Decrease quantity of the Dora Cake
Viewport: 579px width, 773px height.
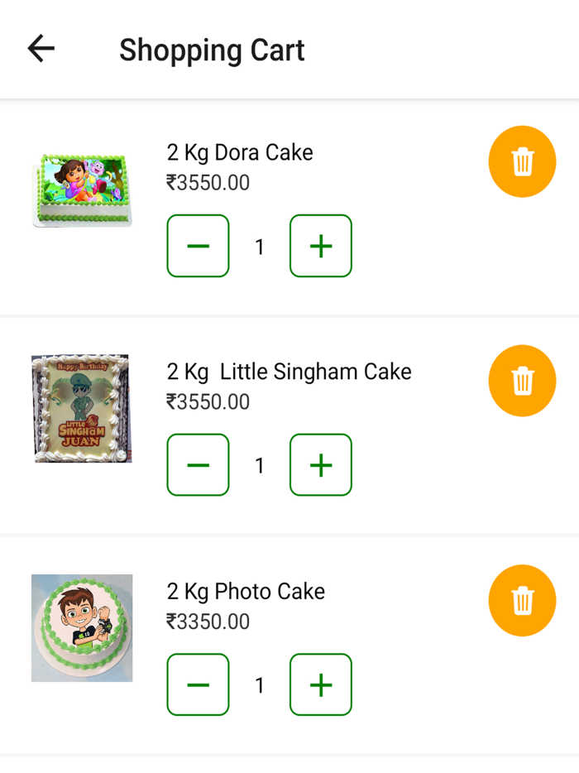click(198, 246)
